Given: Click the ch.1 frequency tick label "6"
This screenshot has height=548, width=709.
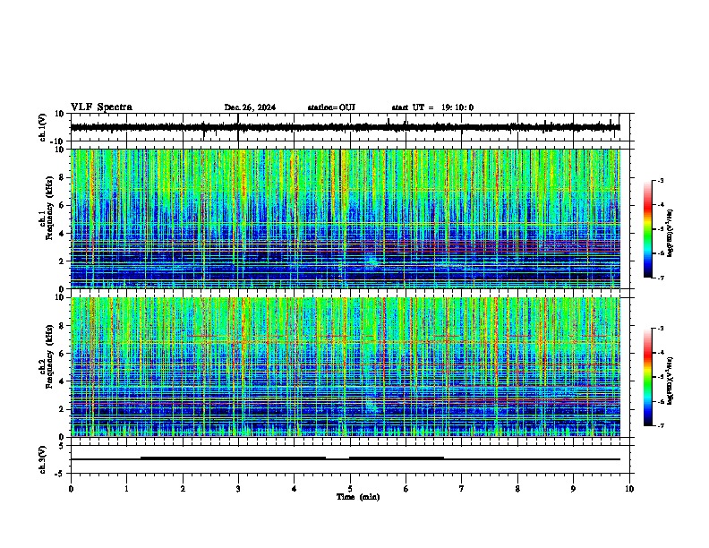Looking at the screenshot, I should click(x=62, y=206).
